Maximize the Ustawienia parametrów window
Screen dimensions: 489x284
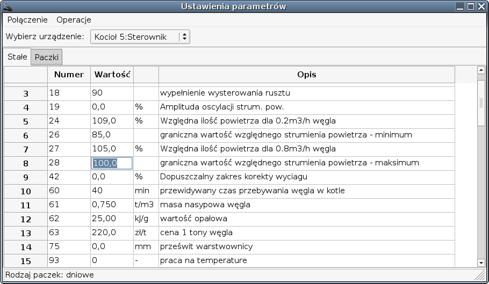[x=471, y=6]
